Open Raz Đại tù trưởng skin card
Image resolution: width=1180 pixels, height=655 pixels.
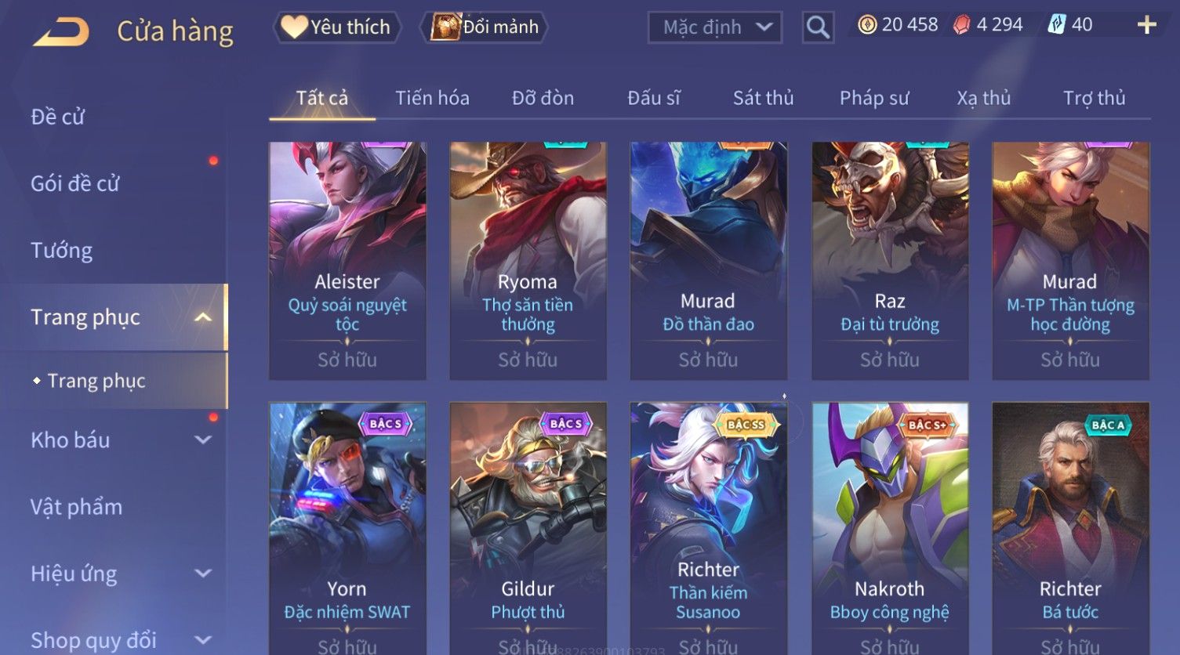coord(890,261)
